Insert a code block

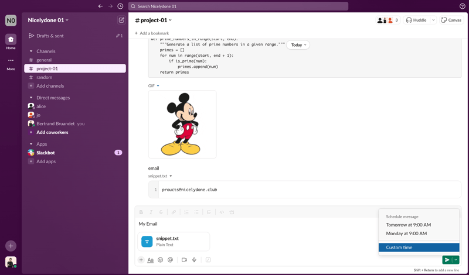(x=232, y=212)
